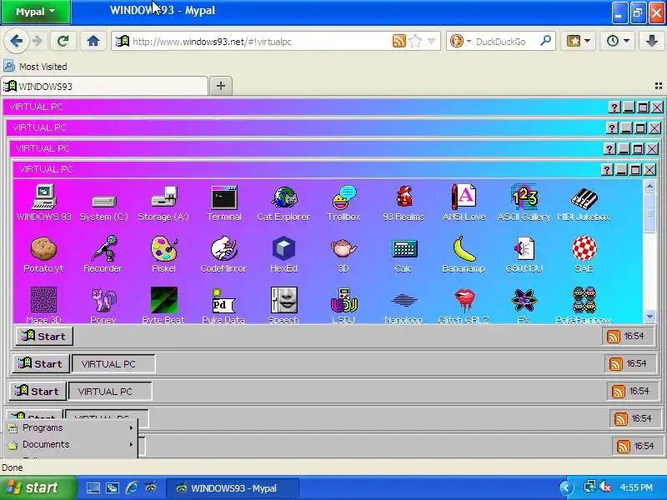Launch the Recorder microphone icon

pos(103,255)
